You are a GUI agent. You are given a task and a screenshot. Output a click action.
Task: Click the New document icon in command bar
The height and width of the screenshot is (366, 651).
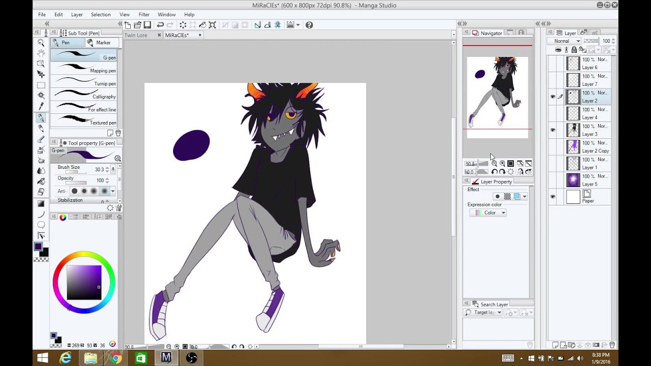point(128,25)
